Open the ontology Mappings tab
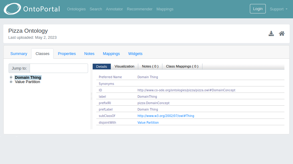 pyautogui.click(x=111, y=54)
